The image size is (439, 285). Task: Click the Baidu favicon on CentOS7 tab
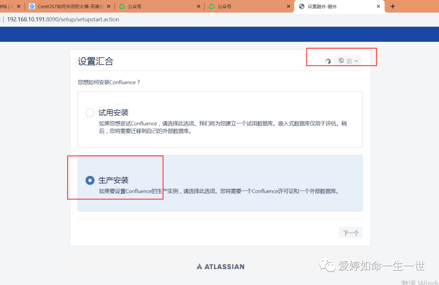[32, 6]
